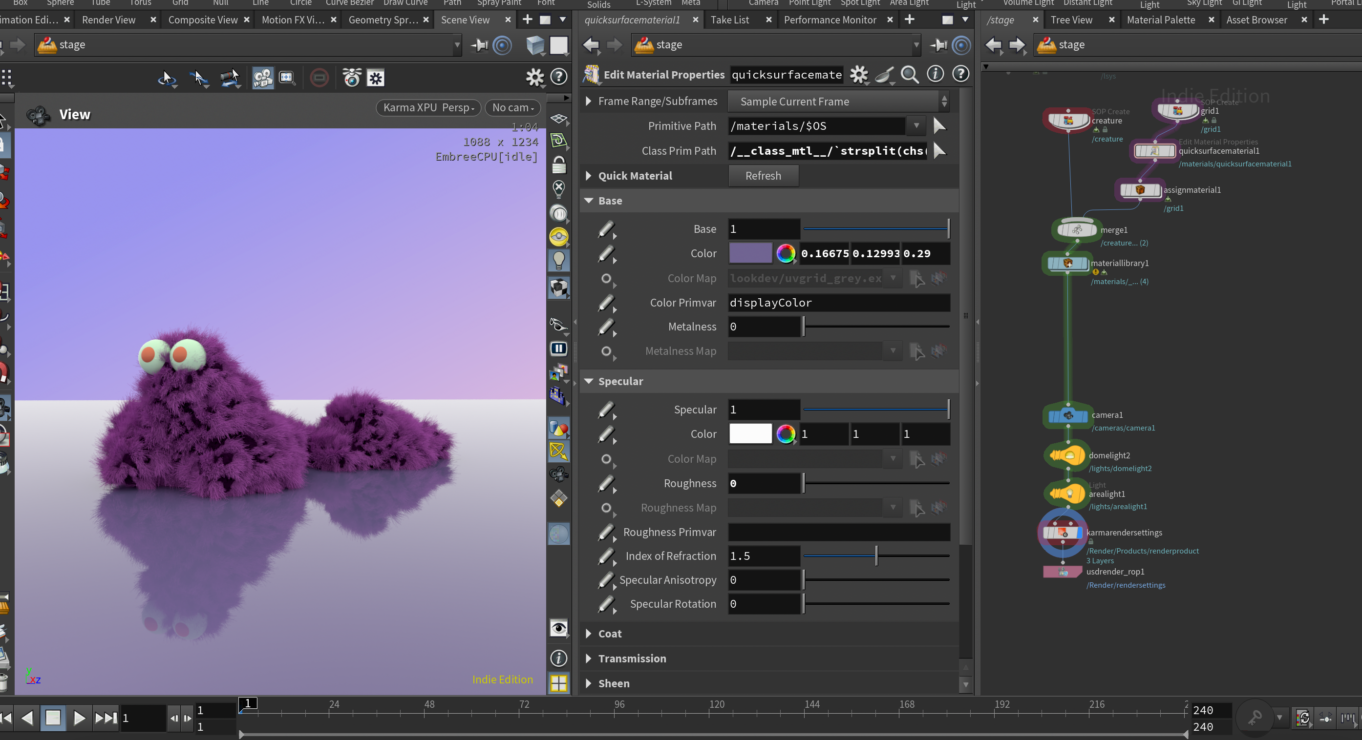Toggle the Base Color Map enable circle
Image resolution: width=1362 pixels, height=740 pixels.
pyautogui.click(x=606, y=278)
